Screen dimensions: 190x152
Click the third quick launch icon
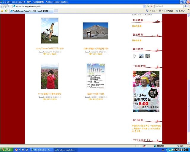[23, 150]
